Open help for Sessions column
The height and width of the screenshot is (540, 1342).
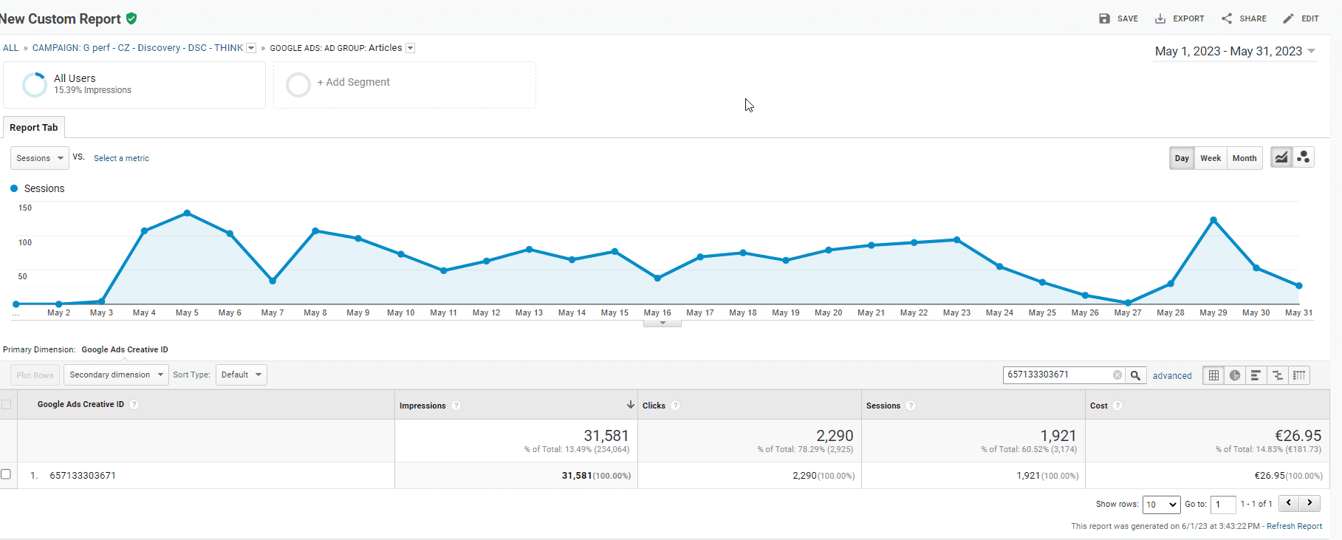[x=911, y=406]
